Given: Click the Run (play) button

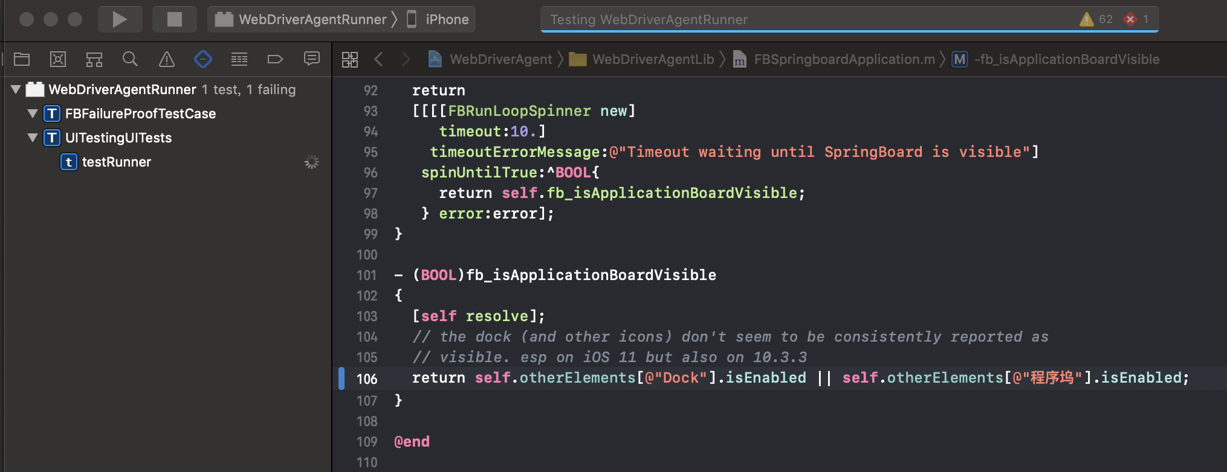Looking at the screenshot, I should coord(120,19).
